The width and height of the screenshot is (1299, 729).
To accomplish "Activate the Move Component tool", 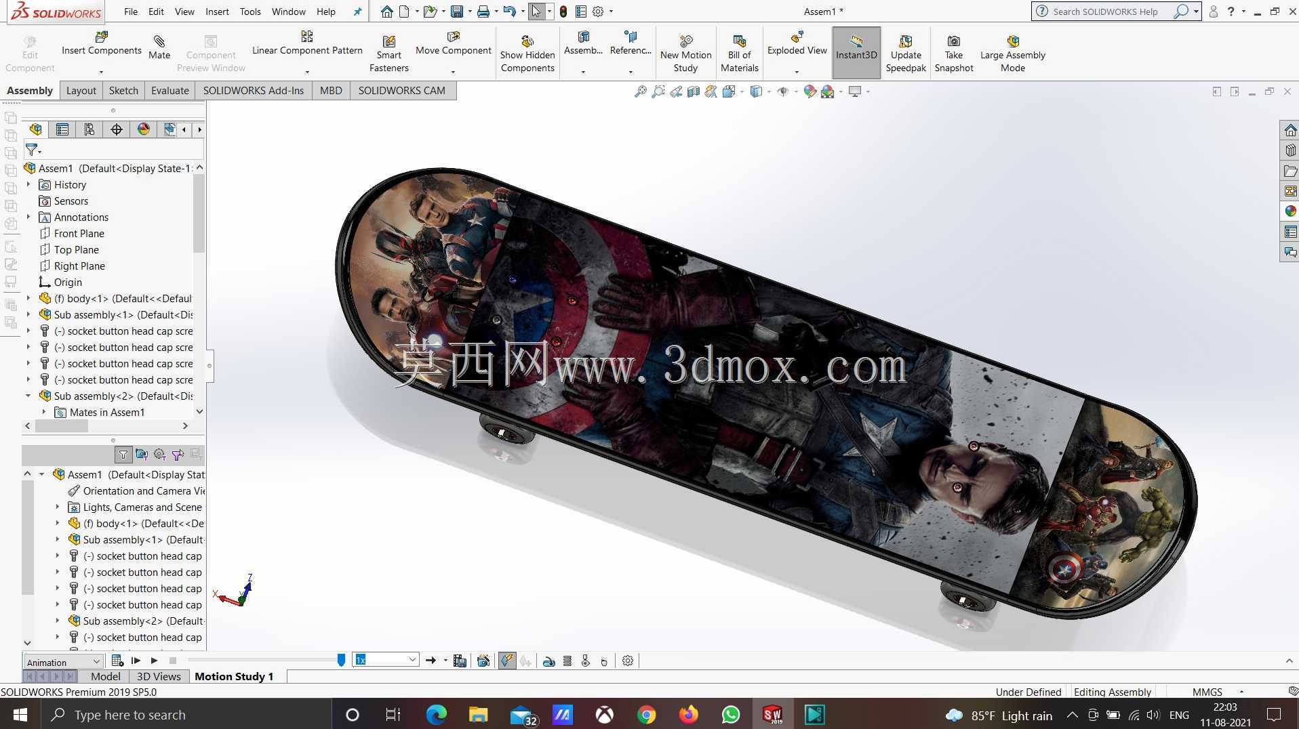I will click(453, 43).
